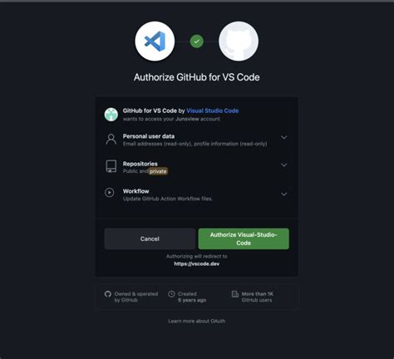Screen dimensions: 394x359
Task: Click the GitHub mark beside Owned & operated
Action: point(108,294)
